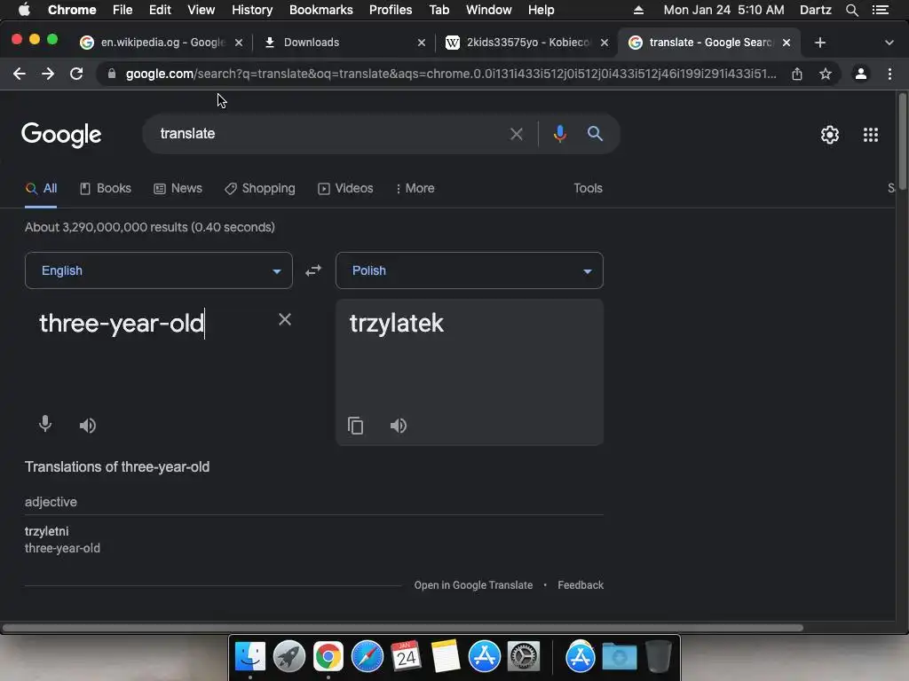The width and height of the screenshot is (909, 681).
Task: Switch to the Books results tab
Action: (x=106, y=188)
